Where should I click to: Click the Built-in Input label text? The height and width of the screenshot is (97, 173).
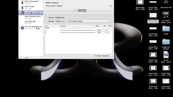(x=29, y=6)
